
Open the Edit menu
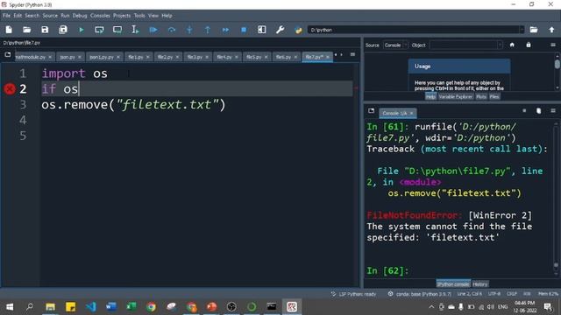pos(18,16)
